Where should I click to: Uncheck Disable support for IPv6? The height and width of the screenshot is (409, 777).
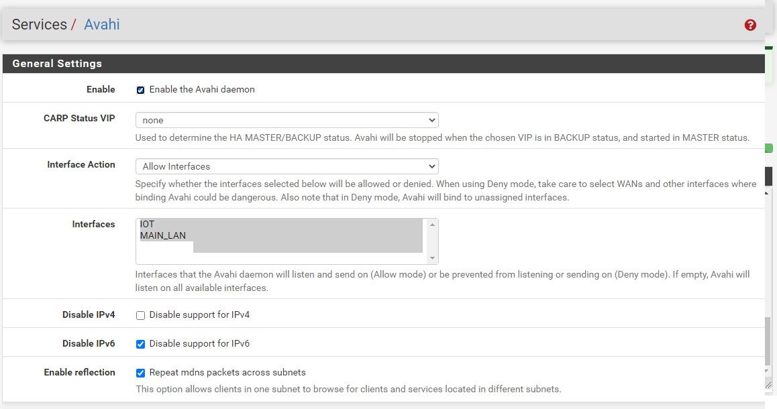click(140, 344)
